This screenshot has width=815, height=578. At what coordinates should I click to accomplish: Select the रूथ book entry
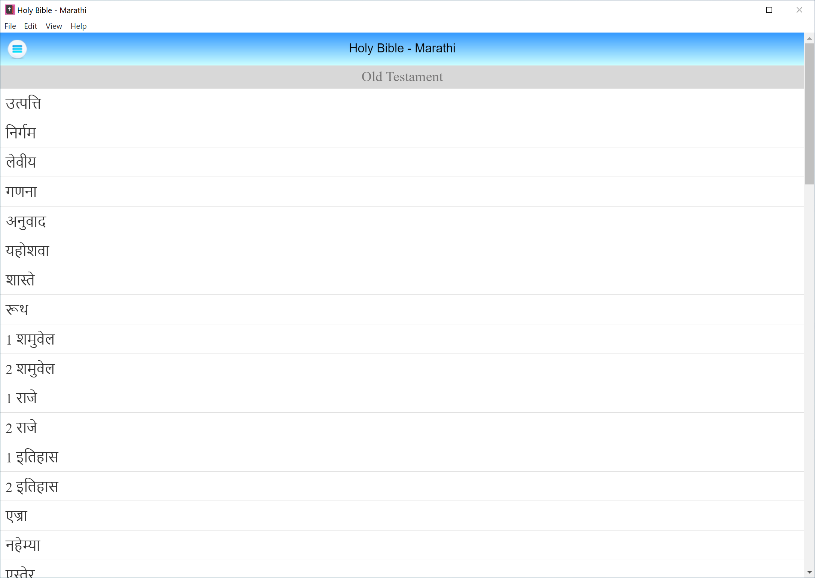coord(17,309)
